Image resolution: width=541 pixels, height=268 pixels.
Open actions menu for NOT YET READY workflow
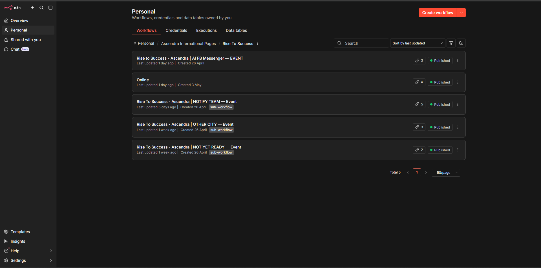458,150
